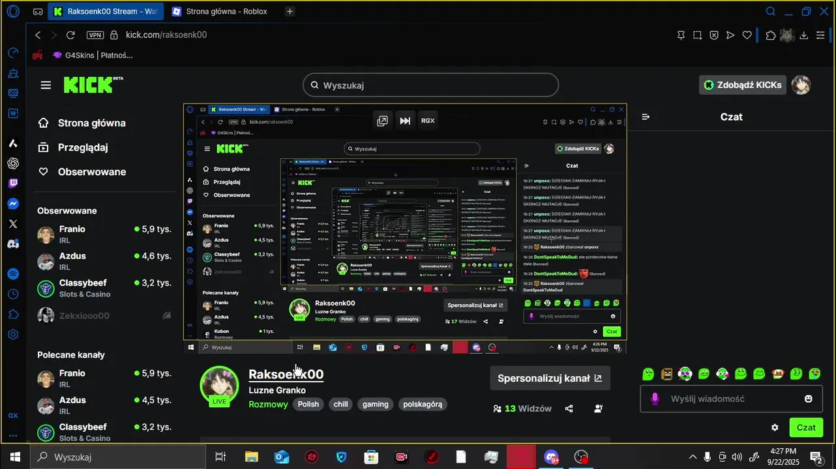
Task: Open the red tractor bookmark
Action: point(38,55)
